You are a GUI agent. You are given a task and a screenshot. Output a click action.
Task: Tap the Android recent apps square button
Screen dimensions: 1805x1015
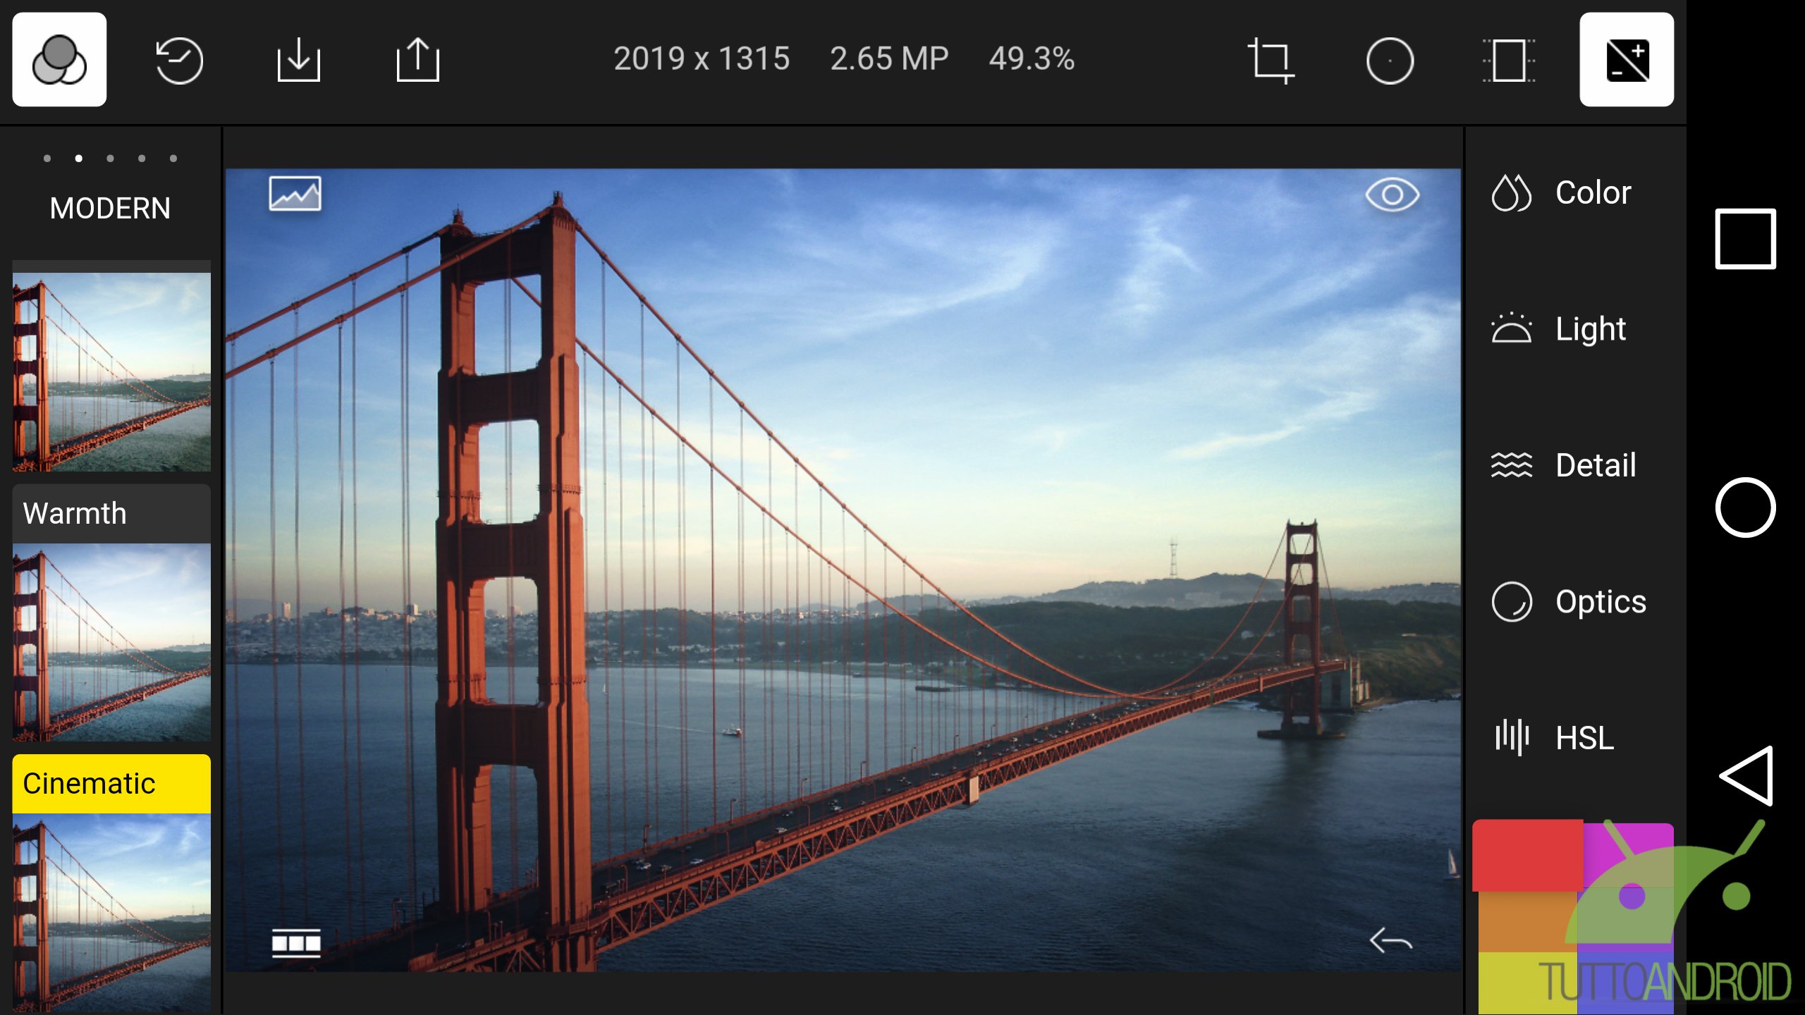tap(1745, 238)
